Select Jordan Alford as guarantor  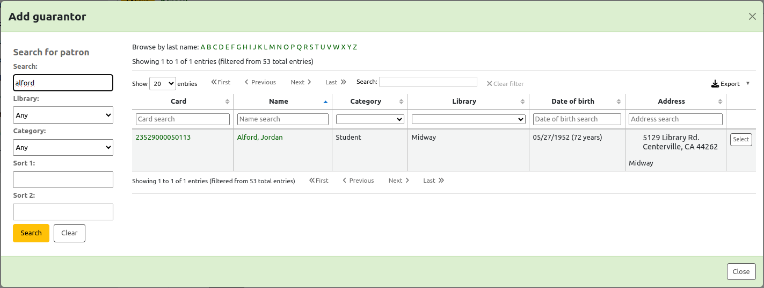741,140
